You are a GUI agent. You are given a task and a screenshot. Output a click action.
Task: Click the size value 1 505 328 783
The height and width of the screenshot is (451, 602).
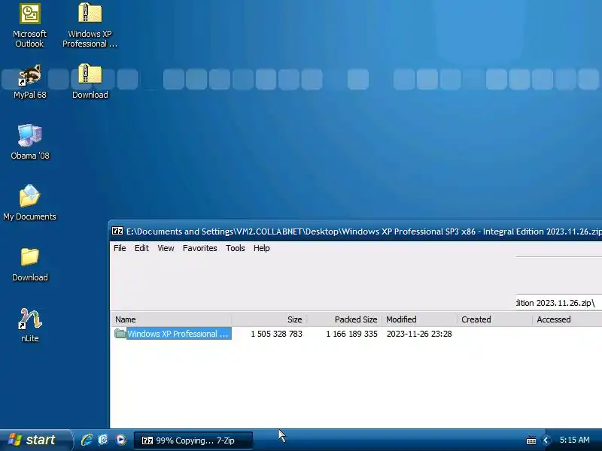[276, 334]
